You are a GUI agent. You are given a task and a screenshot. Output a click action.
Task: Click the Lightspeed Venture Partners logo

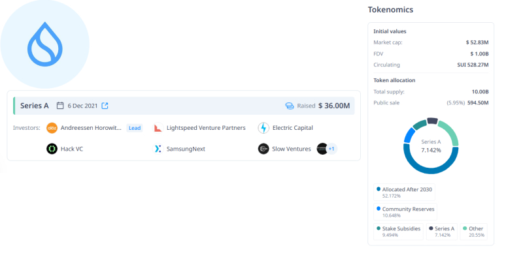click(158, 128)
